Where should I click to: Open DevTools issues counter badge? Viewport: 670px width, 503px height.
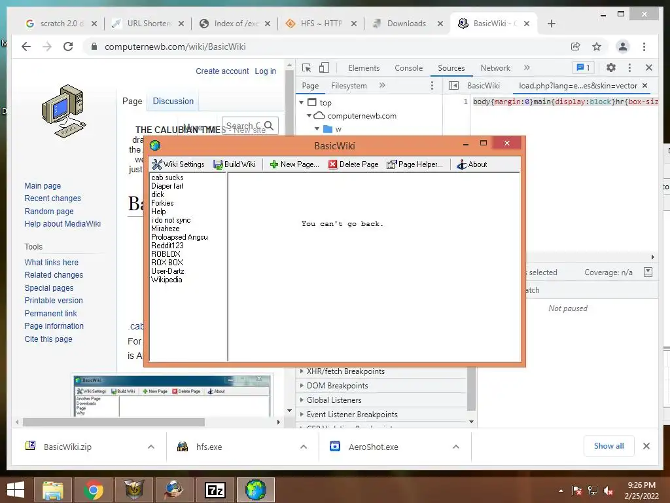click(x=583, y=67)
